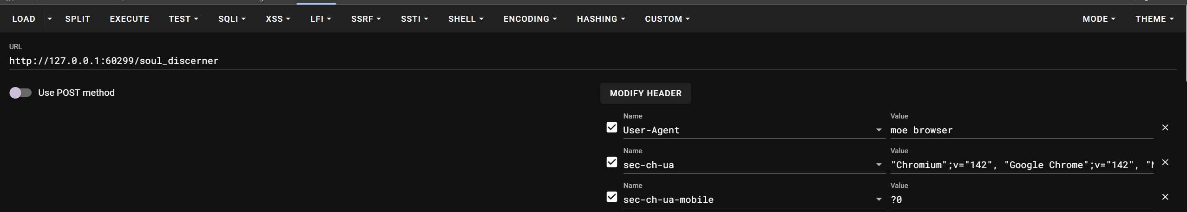Open the ENCODING menu
1187x212 pixels.
click(x=530, y=19)
